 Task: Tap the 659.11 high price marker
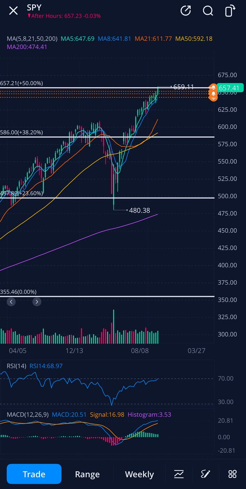click(x=184, y=87)
